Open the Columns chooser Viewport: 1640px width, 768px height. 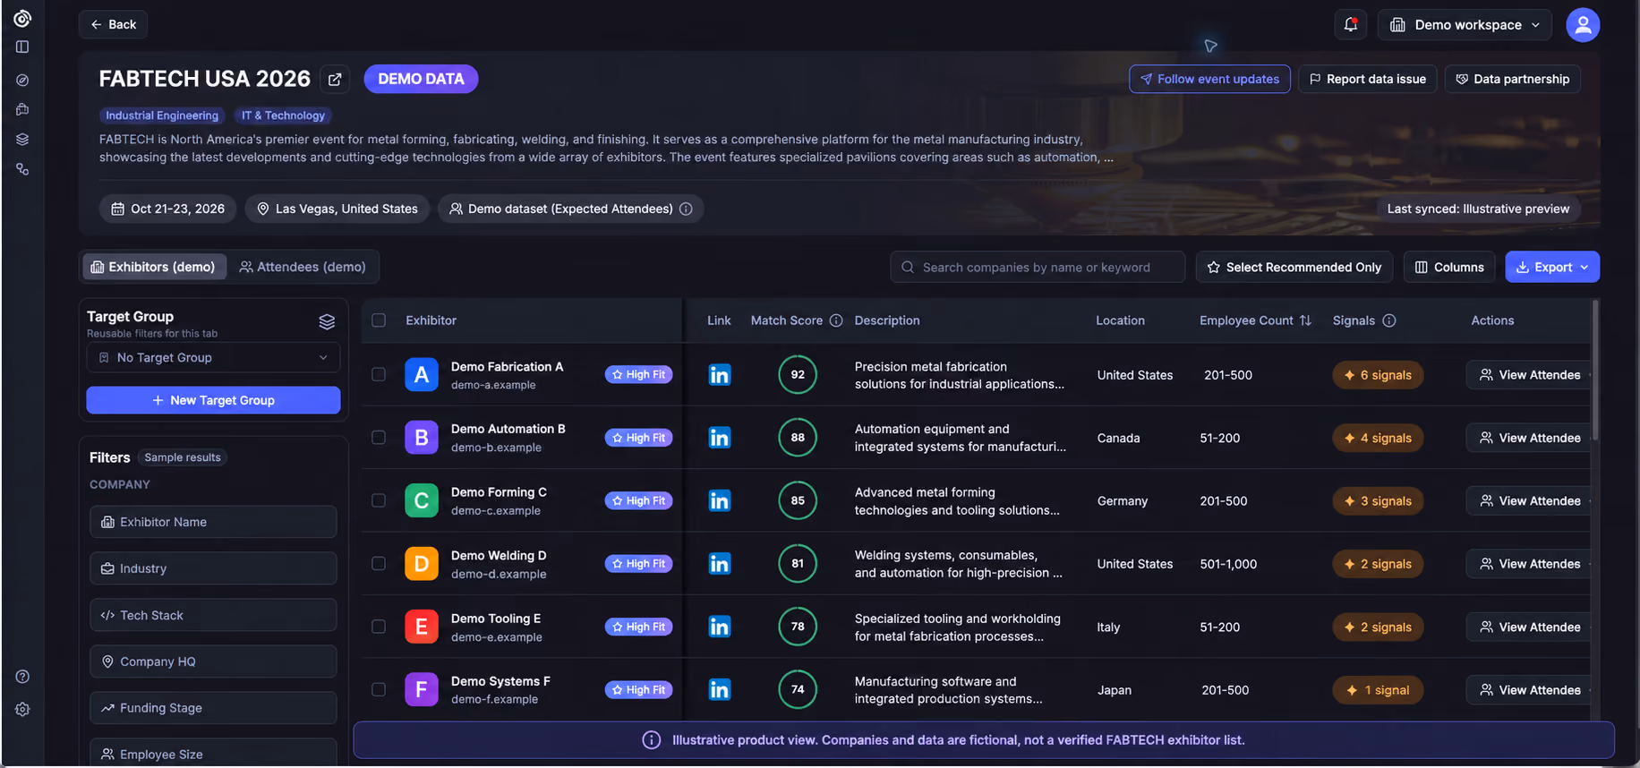[1449, 267]
